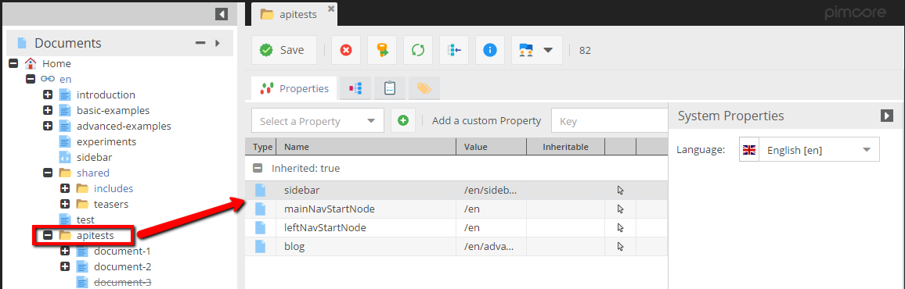
Task: Expand the introduction tree node
Action: [48, 95]
